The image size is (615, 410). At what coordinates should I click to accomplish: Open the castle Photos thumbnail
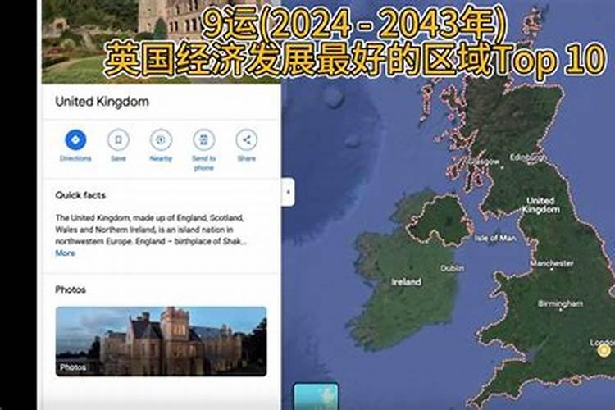(x=162, y=341)
